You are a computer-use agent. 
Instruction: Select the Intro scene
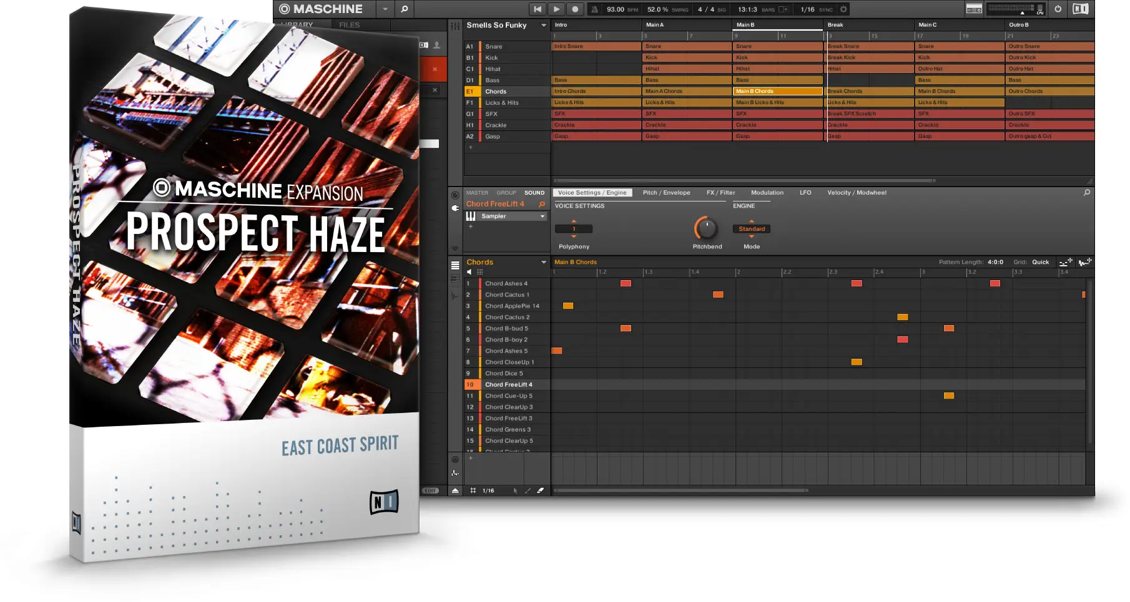596,25
